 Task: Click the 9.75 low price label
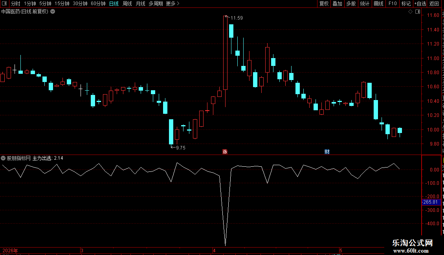tap(181, 148)
